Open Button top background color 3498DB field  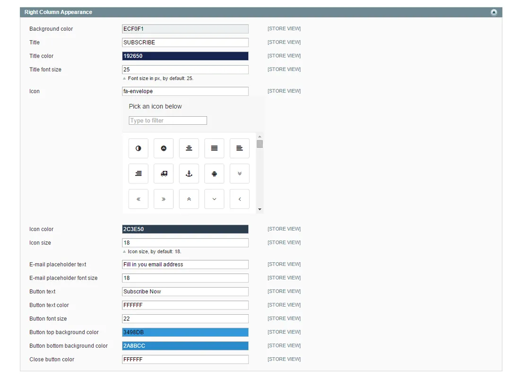[185, 332]
